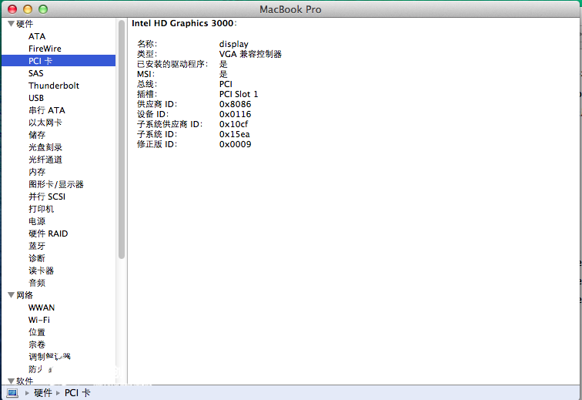
Task: Collapse the 硬件 section triangle
Action: (11, 24)
